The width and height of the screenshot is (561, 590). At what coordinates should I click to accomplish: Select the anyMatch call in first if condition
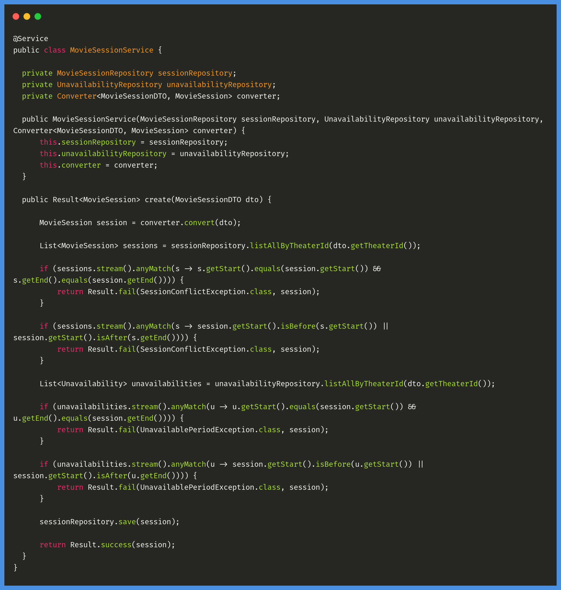[153, 268]
